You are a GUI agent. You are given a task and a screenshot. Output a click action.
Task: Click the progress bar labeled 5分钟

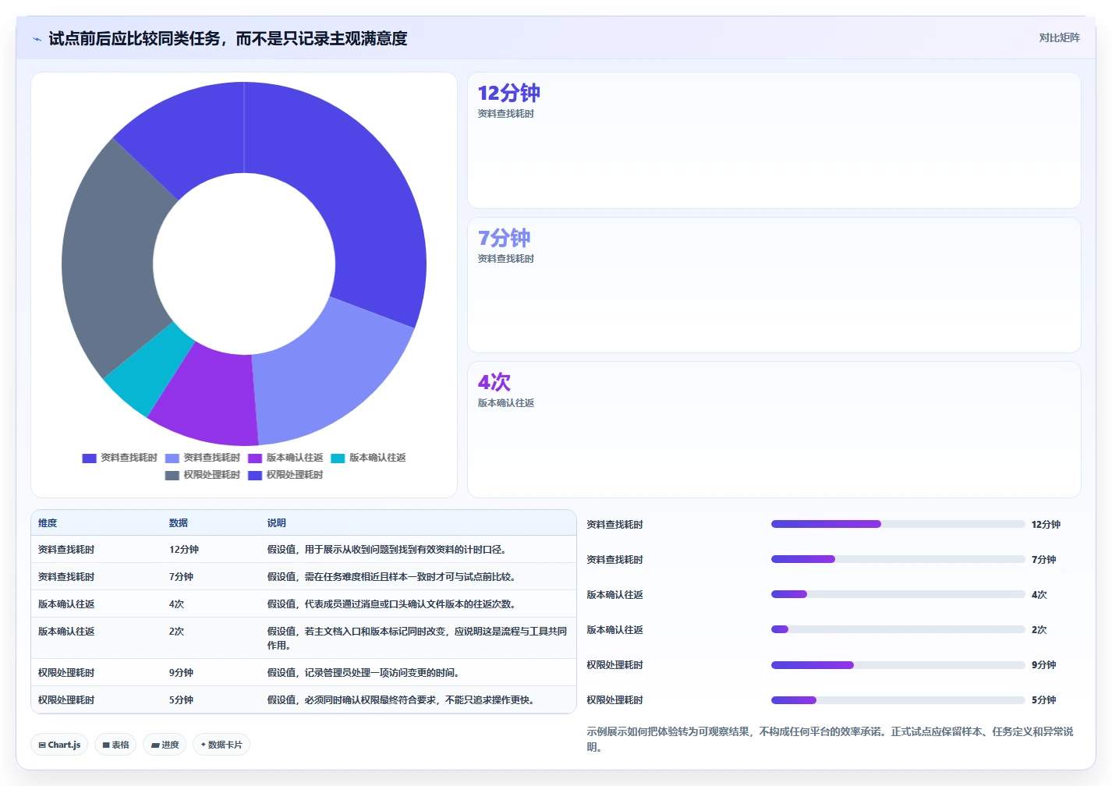[898, 700]
